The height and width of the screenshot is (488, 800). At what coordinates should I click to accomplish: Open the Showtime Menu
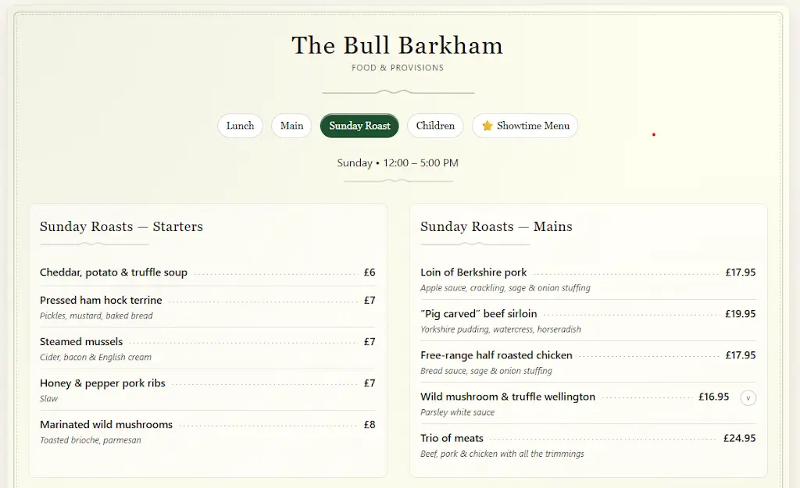(532, 126)
